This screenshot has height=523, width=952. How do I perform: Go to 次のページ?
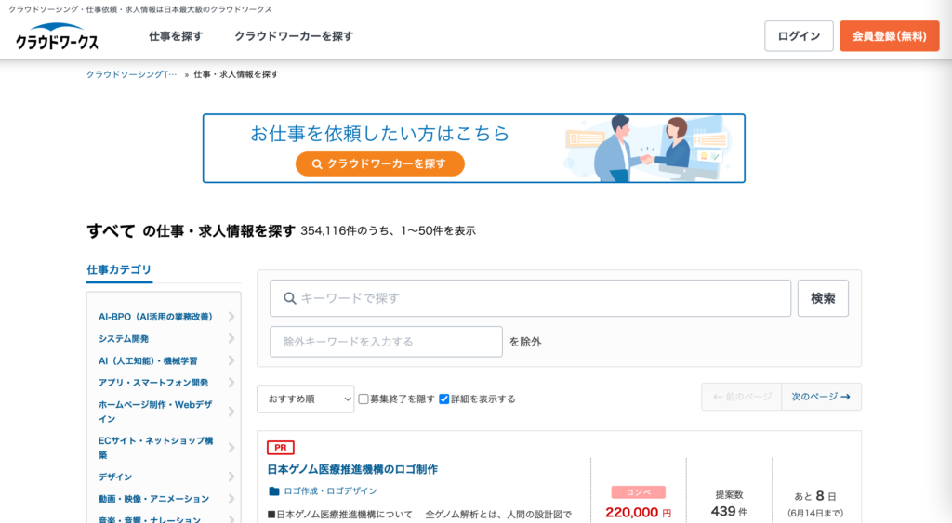[x=822, y=397]
